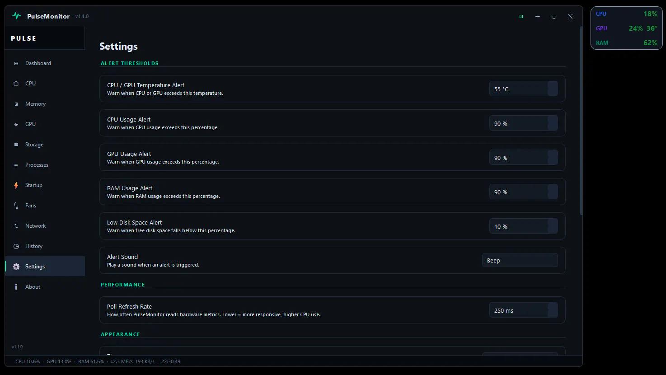Increase the GPU Usage Alert value with up stepper

(553, 154)
